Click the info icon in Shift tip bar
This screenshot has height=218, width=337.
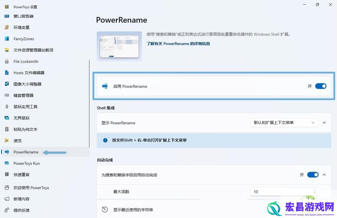click(105, 140)
